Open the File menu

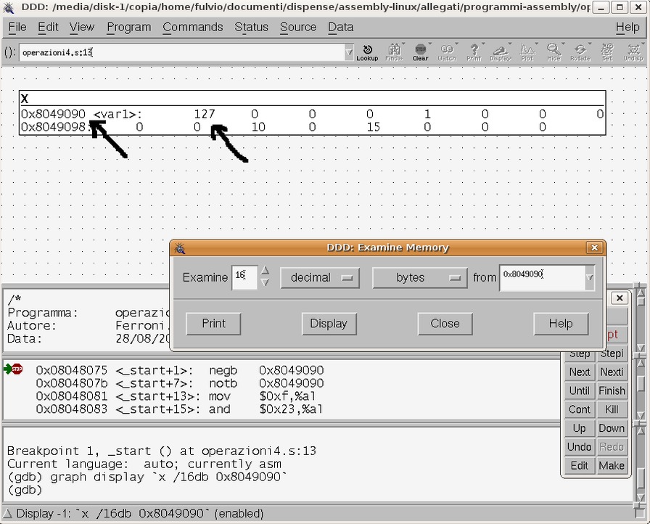coord(17,27)
